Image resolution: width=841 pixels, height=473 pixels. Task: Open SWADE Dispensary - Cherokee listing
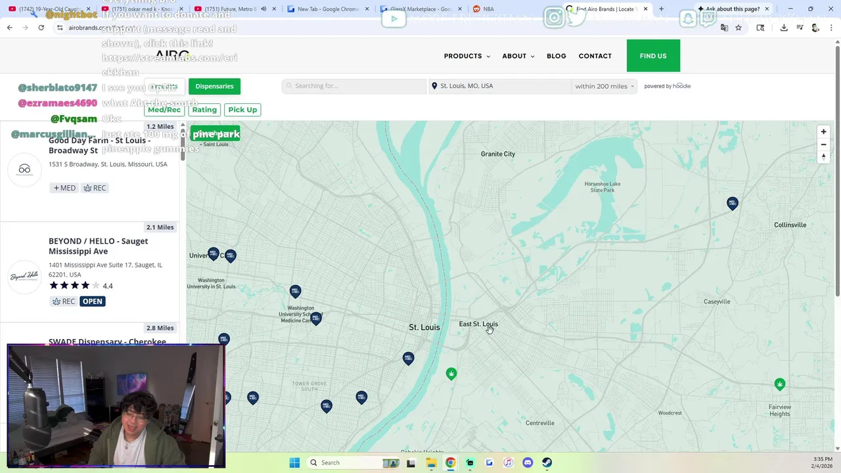[107, 342]
